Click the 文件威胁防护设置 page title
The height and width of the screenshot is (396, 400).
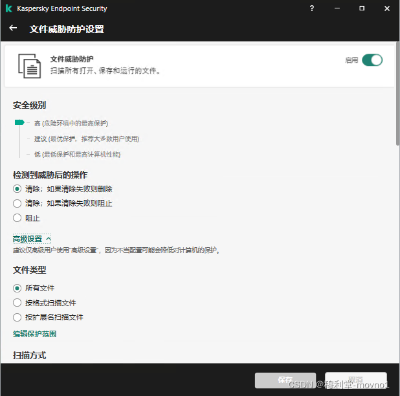[x=67, y=29]
